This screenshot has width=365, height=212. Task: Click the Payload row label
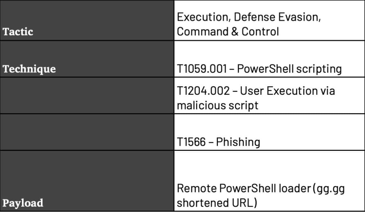[23, 203]
